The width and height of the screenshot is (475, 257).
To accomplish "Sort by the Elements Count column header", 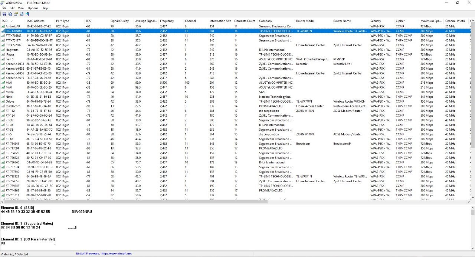I will (x=245, y=21).
